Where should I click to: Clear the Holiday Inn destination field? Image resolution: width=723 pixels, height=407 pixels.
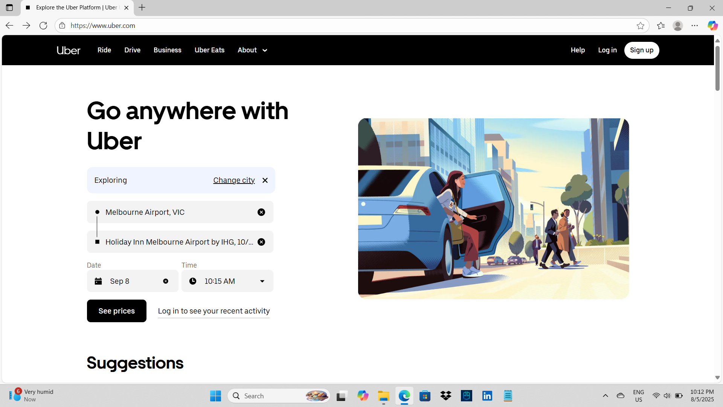point(261,242)
